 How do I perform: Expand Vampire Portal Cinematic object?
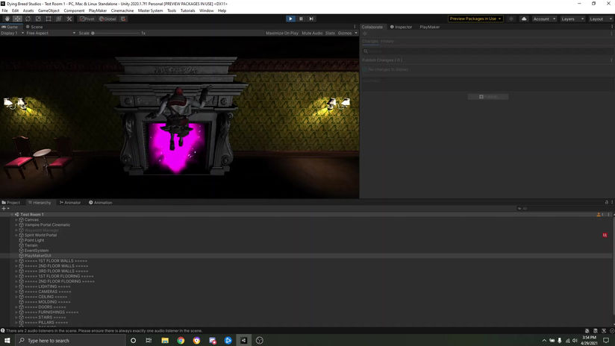(x=16, y=225)
